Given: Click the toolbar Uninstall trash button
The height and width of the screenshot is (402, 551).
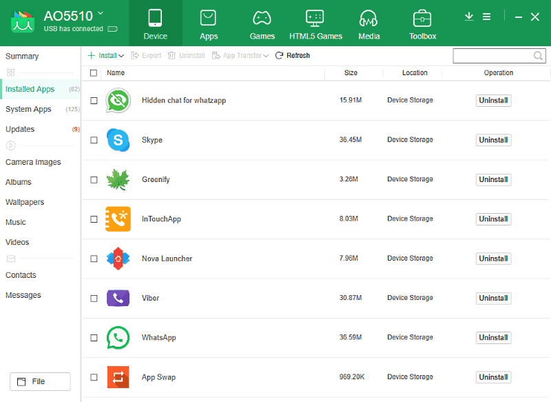Looking at the screenshot, I should click(x=186, y=56).
